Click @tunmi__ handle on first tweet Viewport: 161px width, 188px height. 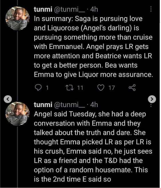(x=69, y=9)
